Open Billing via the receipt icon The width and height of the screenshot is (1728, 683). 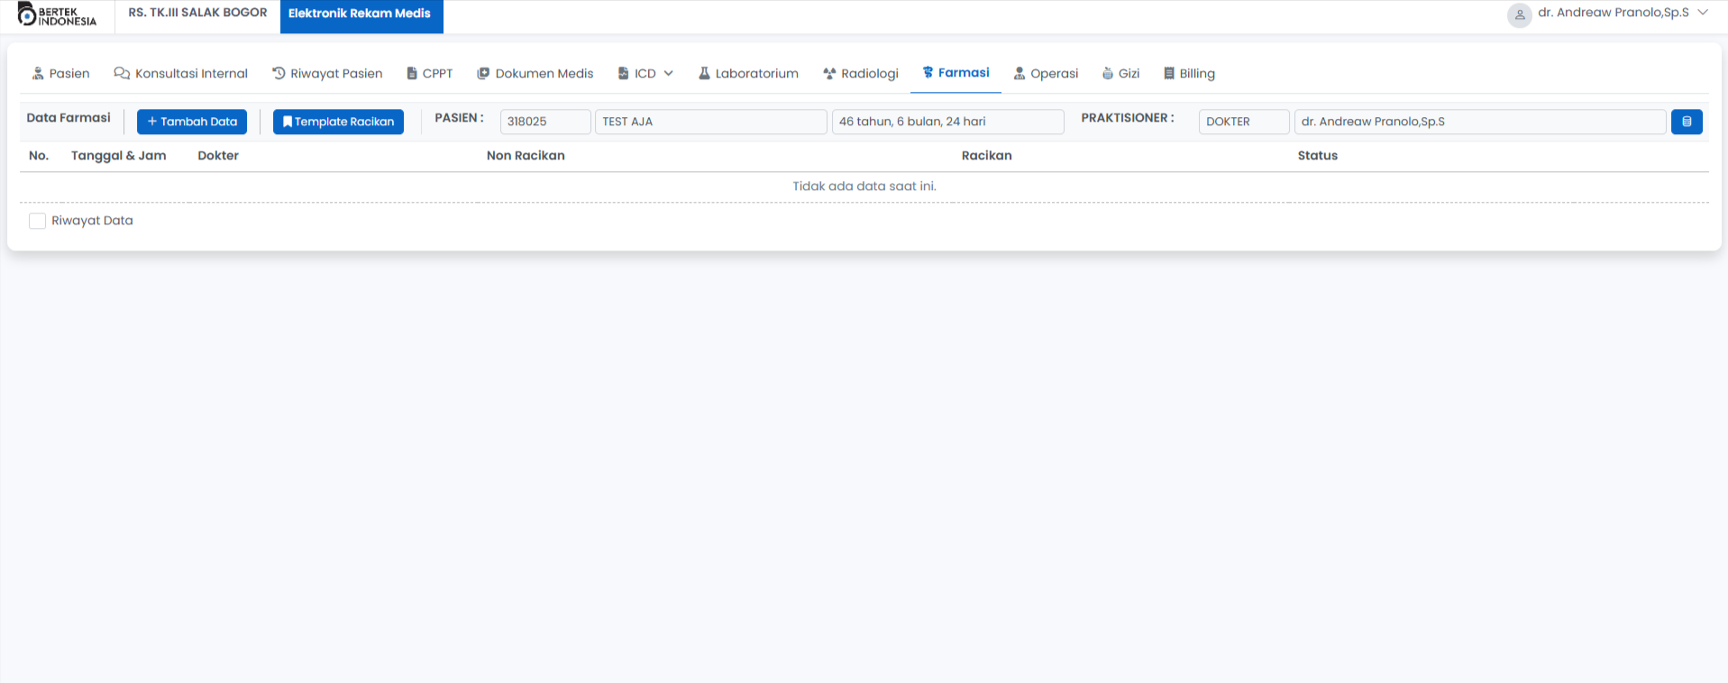point(1169,74)
